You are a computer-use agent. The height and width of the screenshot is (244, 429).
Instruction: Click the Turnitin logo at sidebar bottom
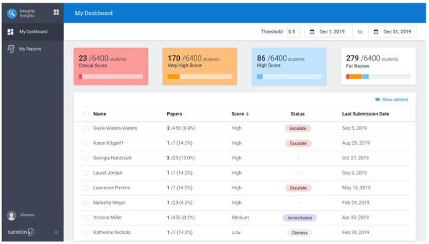(21, 232)
